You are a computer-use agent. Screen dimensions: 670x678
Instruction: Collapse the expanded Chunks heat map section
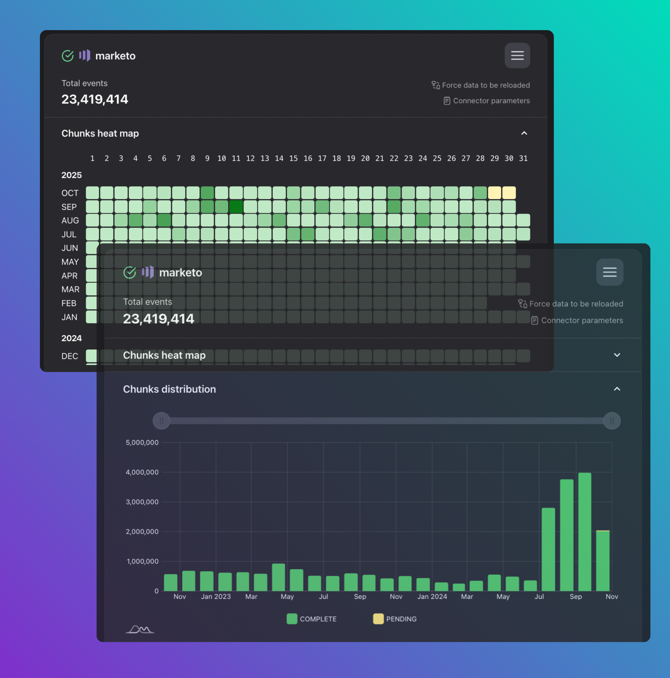pyautogui.click(x=524, y=133)
